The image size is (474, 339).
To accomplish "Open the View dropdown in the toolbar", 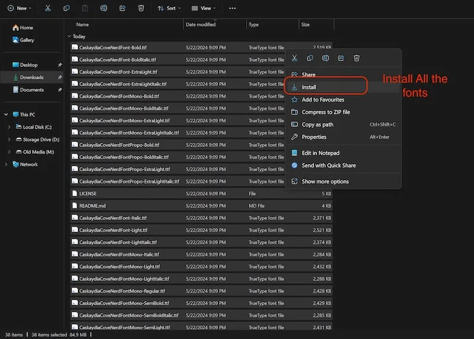I will coord(204,8).
